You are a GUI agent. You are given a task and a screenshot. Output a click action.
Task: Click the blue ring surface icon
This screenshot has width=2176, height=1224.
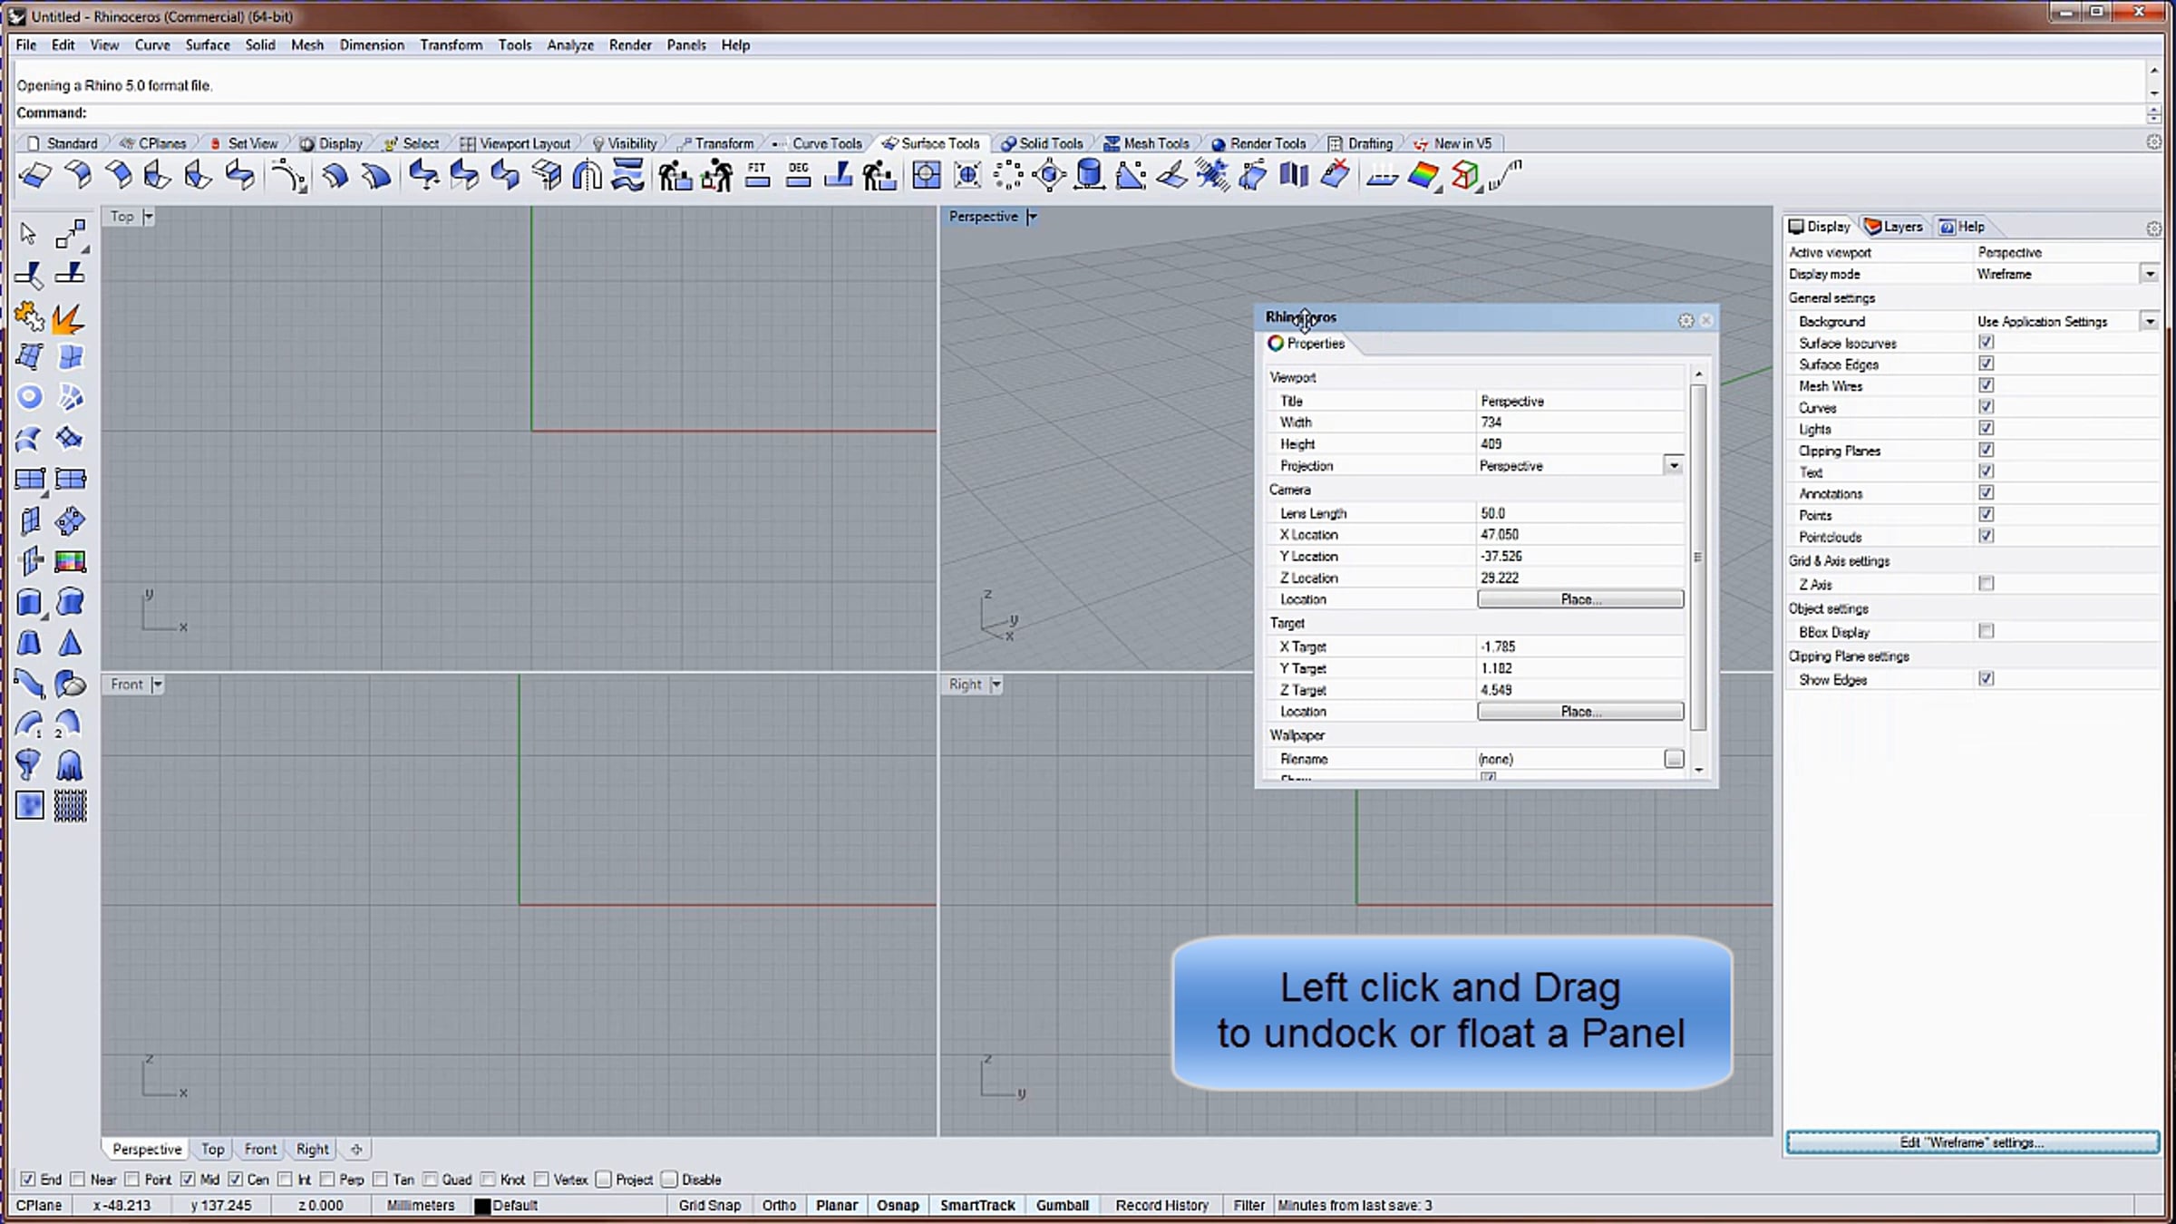tap(29, 397)
